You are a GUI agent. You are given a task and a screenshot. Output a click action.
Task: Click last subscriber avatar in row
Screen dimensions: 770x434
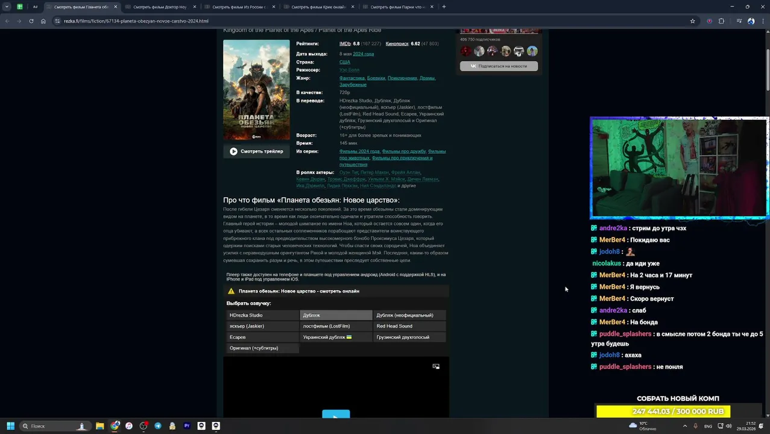(532, 51)
